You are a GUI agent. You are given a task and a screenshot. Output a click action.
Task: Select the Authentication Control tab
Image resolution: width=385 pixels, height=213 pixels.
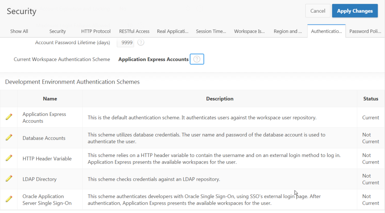[326, 31]
